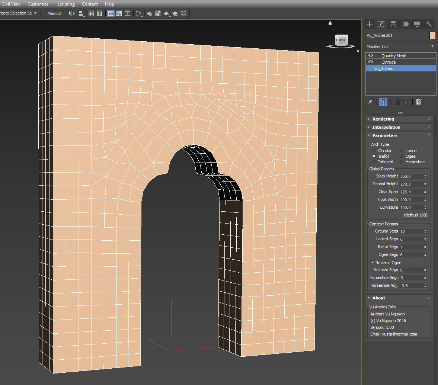Open the Customize menu
This screenshot has width=438, height=385.
(38, 4)
